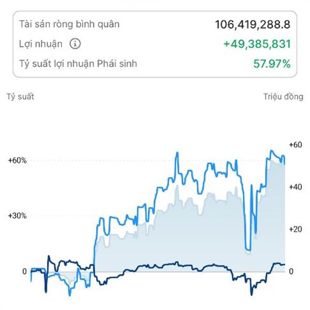Viewport: 310px width, 310px height.
Task: Click the +40 right axis label
Action: tap(295, 187)
